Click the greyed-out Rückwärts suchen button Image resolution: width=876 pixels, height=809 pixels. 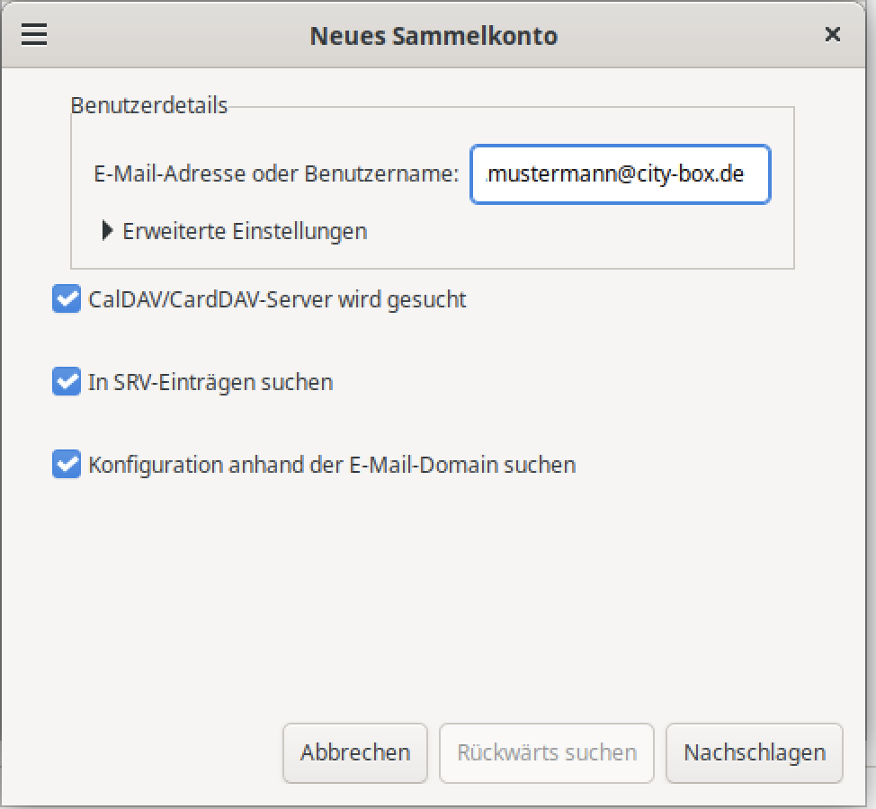pyautogui.click(x=546, y=752)
